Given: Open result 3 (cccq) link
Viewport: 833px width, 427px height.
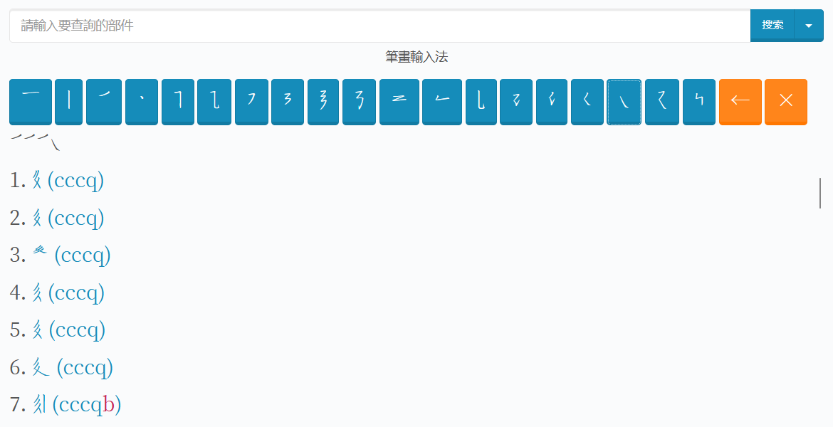Looking at the screenshot, I should 71,255.
